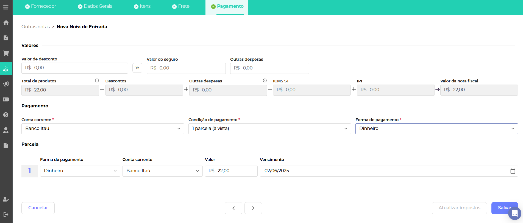The width and height of the screenshot is (523, 223).
Task: Click the Valor do seguro field
Action: pos(186,68)
